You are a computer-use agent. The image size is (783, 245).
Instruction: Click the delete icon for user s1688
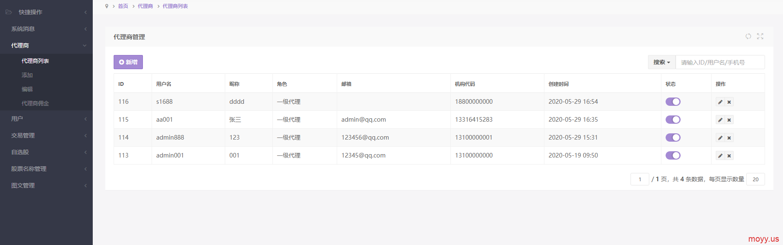point(729,102)
